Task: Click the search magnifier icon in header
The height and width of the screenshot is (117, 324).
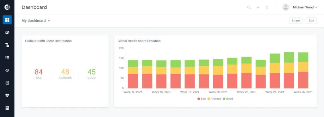Action: pyautogui.click(x=249, y=7)
